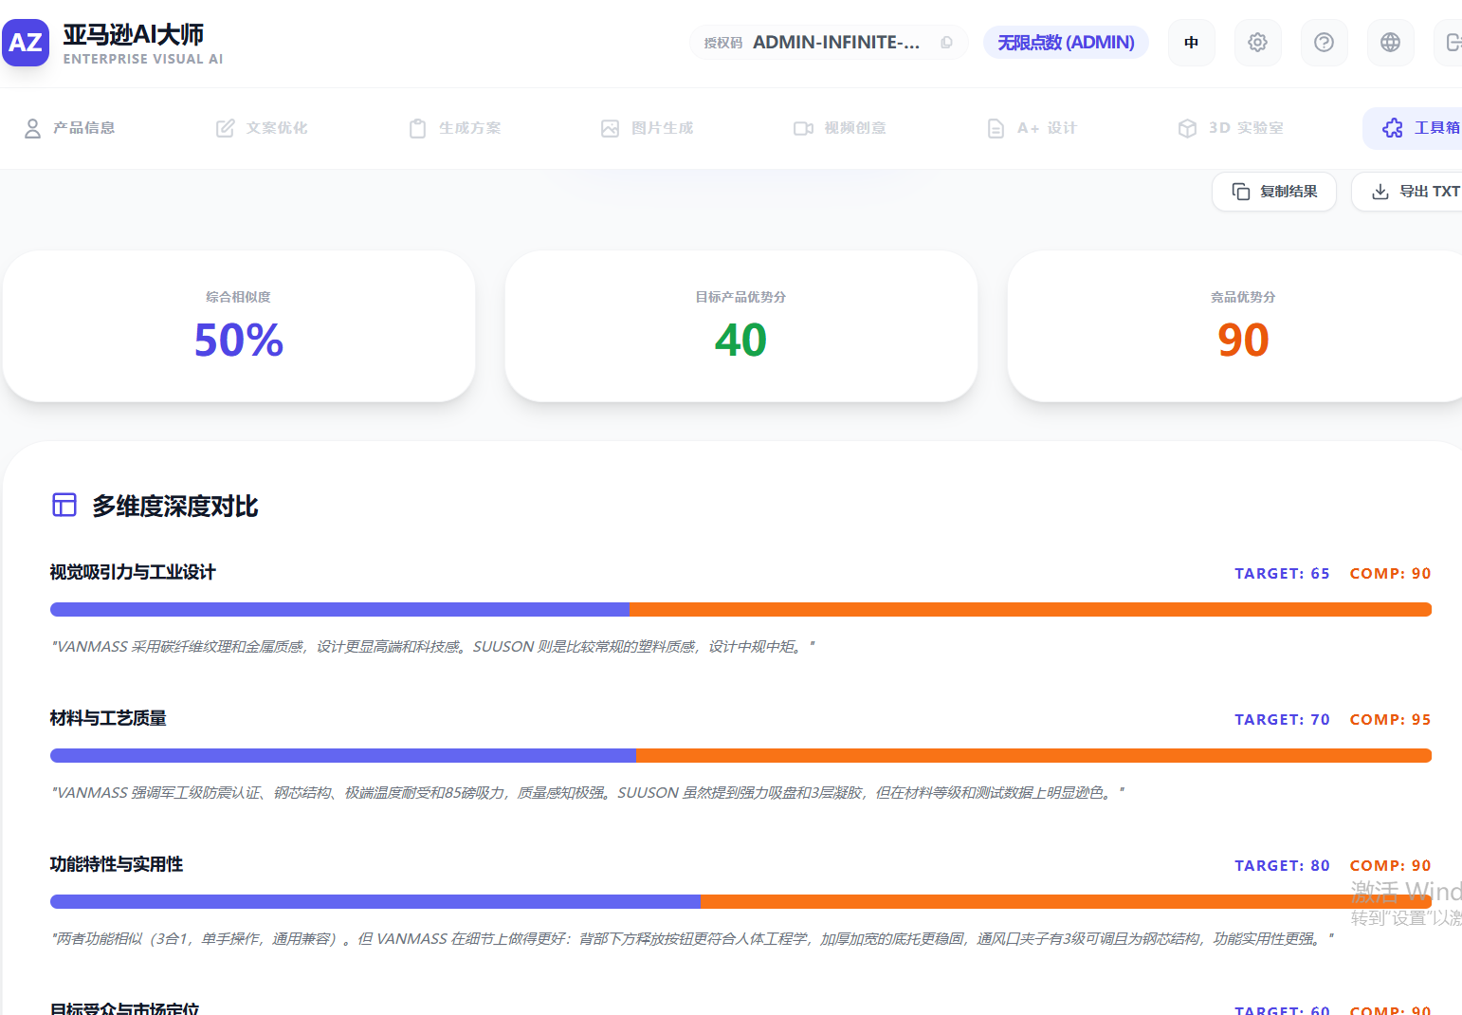This screenshot has height=1015, width=1462.
Task: Open help via the question mark icon
Action: click(x=1324, y=43)
